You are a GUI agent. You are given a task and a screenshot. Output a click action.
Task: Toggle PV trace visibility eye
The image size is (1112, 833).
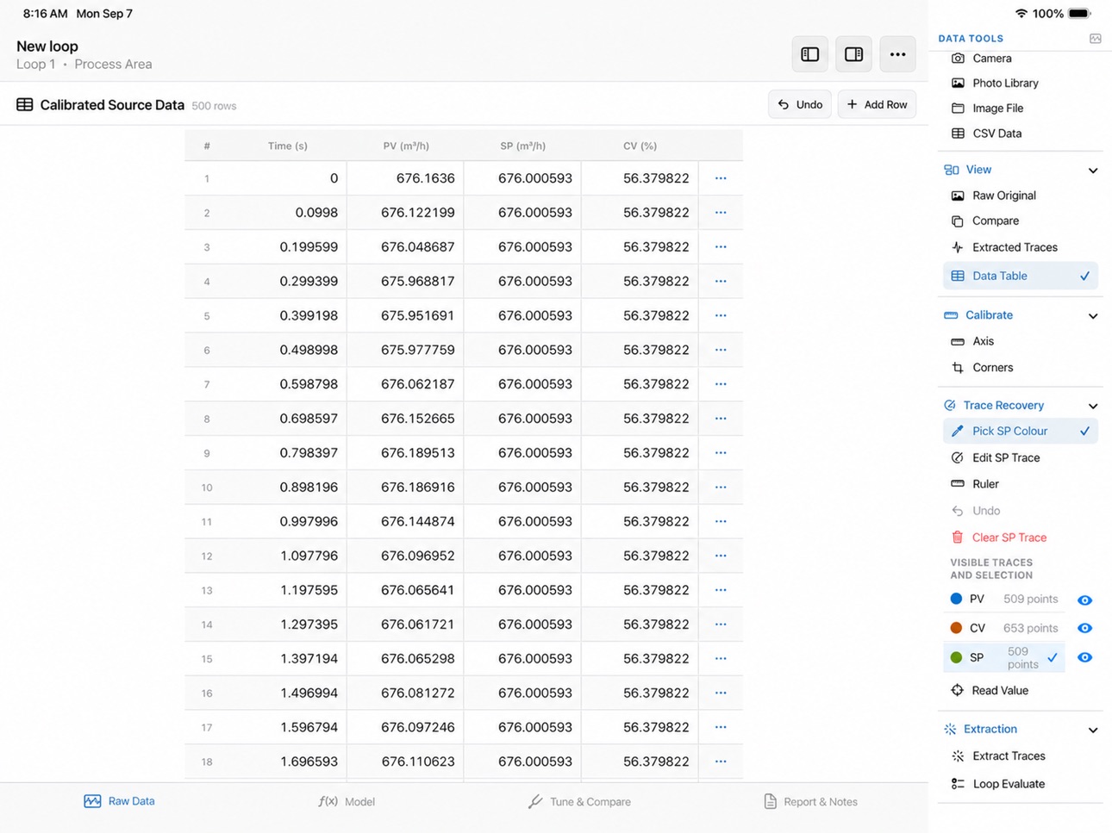point(1084,600)
